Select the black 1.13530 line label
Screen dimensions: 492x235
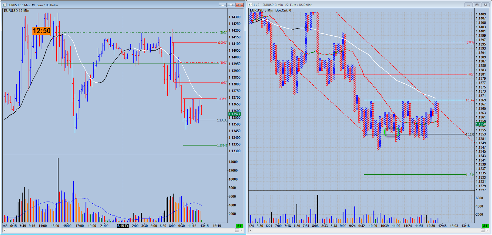coord(222,120)
